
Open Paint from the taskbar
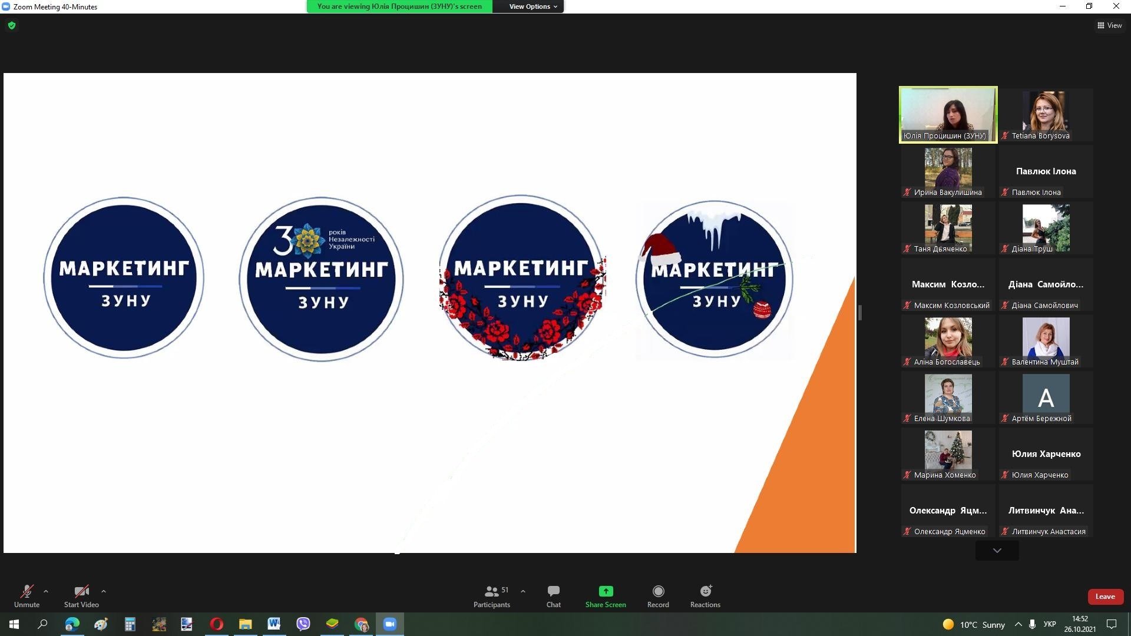click(x=101, y=624)
